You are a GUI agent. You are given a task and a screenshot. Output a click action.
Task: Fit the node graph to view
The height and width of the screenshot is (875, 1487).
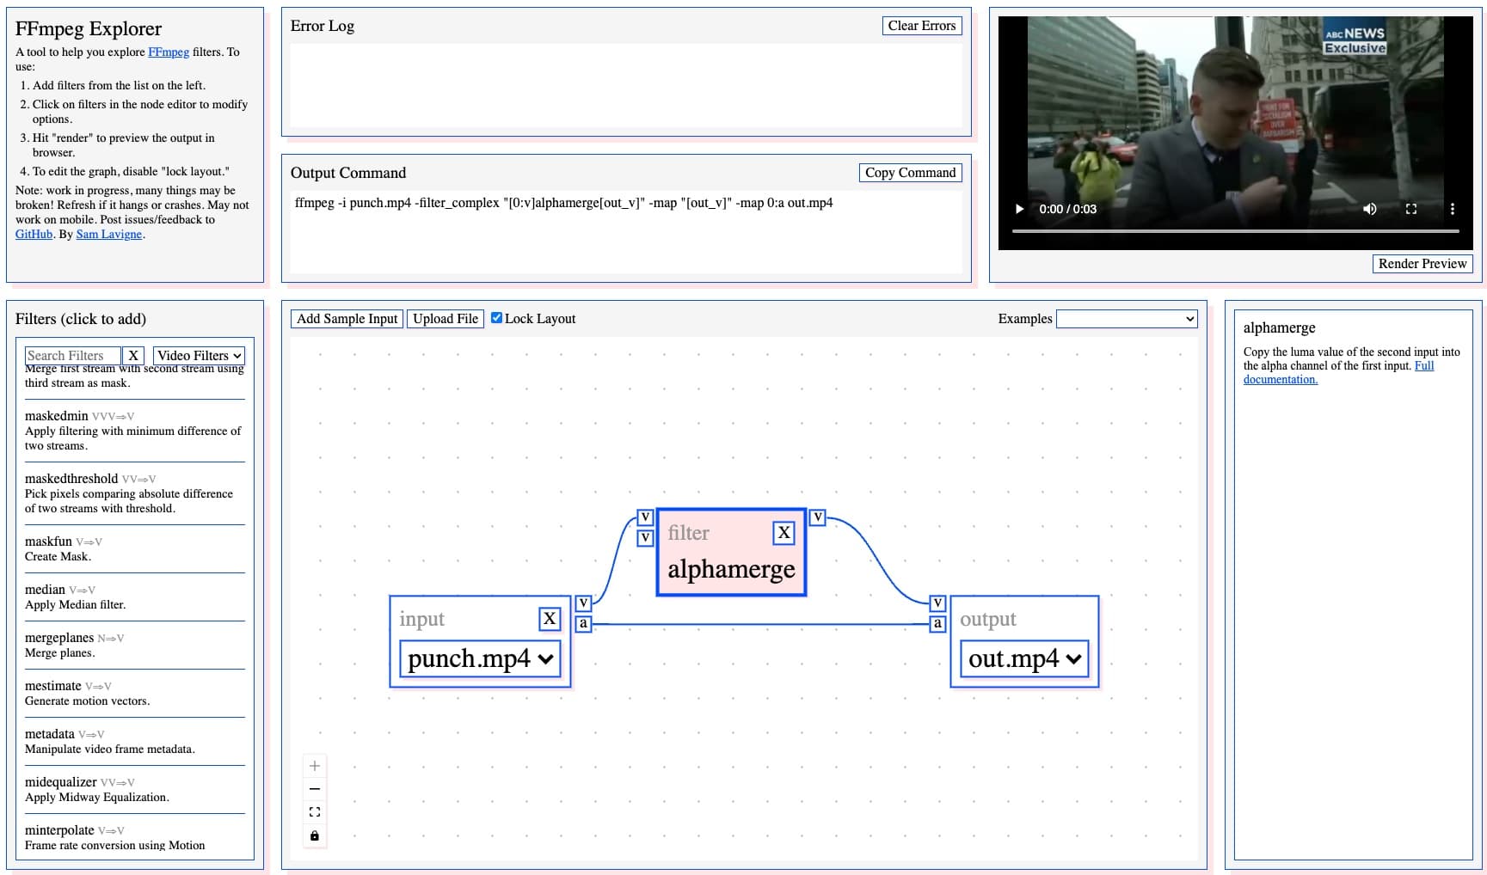pyautogui.click(x=315, y=811)
